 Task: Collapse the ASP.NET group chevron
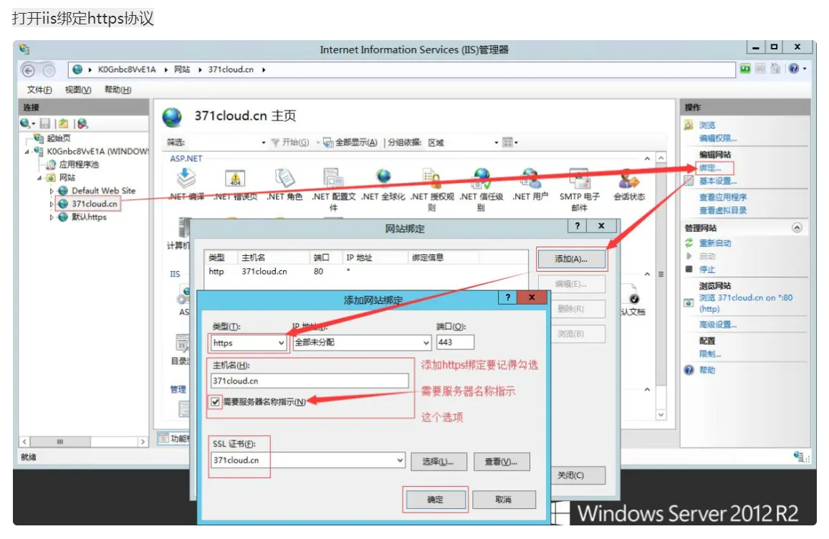click(647, 158)
